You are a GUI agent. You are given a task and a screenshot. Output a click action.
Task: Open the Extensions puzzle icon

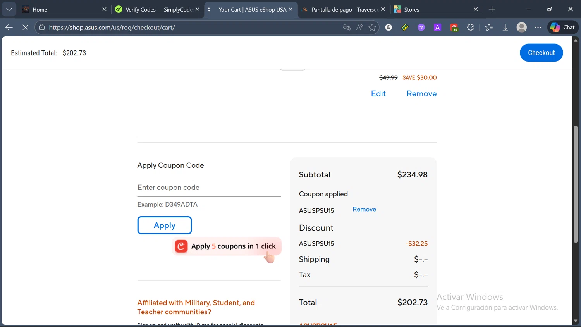[470, 27]
